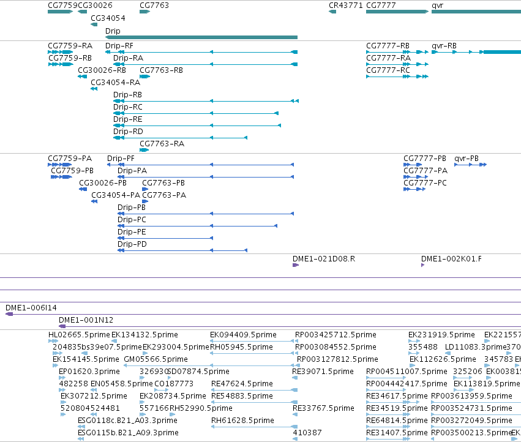Click the CG7777 gene bar
This screenshot has width=521, height=442.
(397, 12)
